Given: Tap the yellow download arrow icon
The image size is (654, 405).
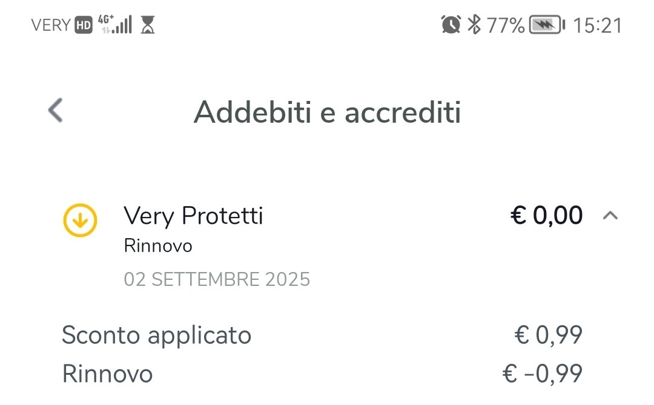Looking at the screenshot, I should point(80,219).
